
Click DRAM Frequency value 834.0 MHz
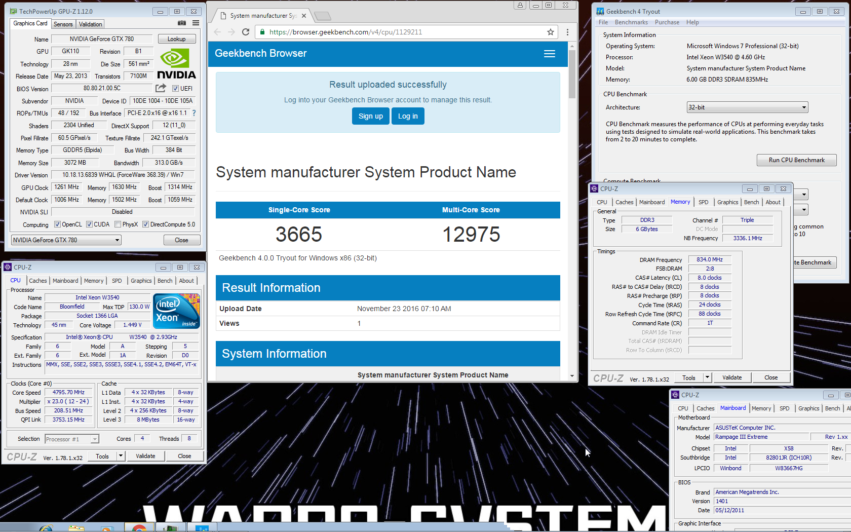(710, 259)
